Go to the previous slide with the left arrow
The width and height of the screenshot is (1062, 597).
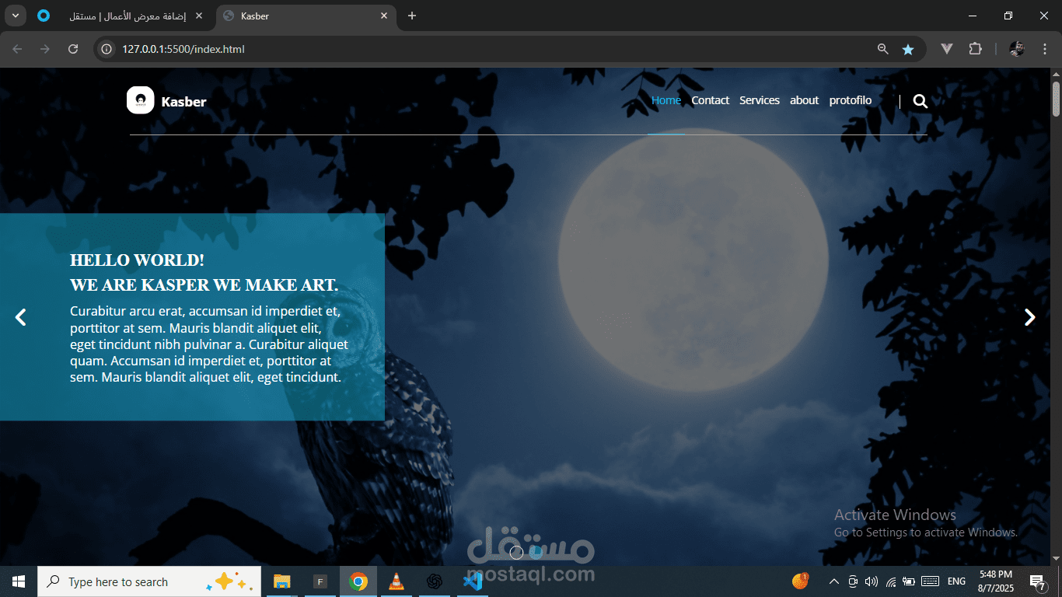[21, 317]
